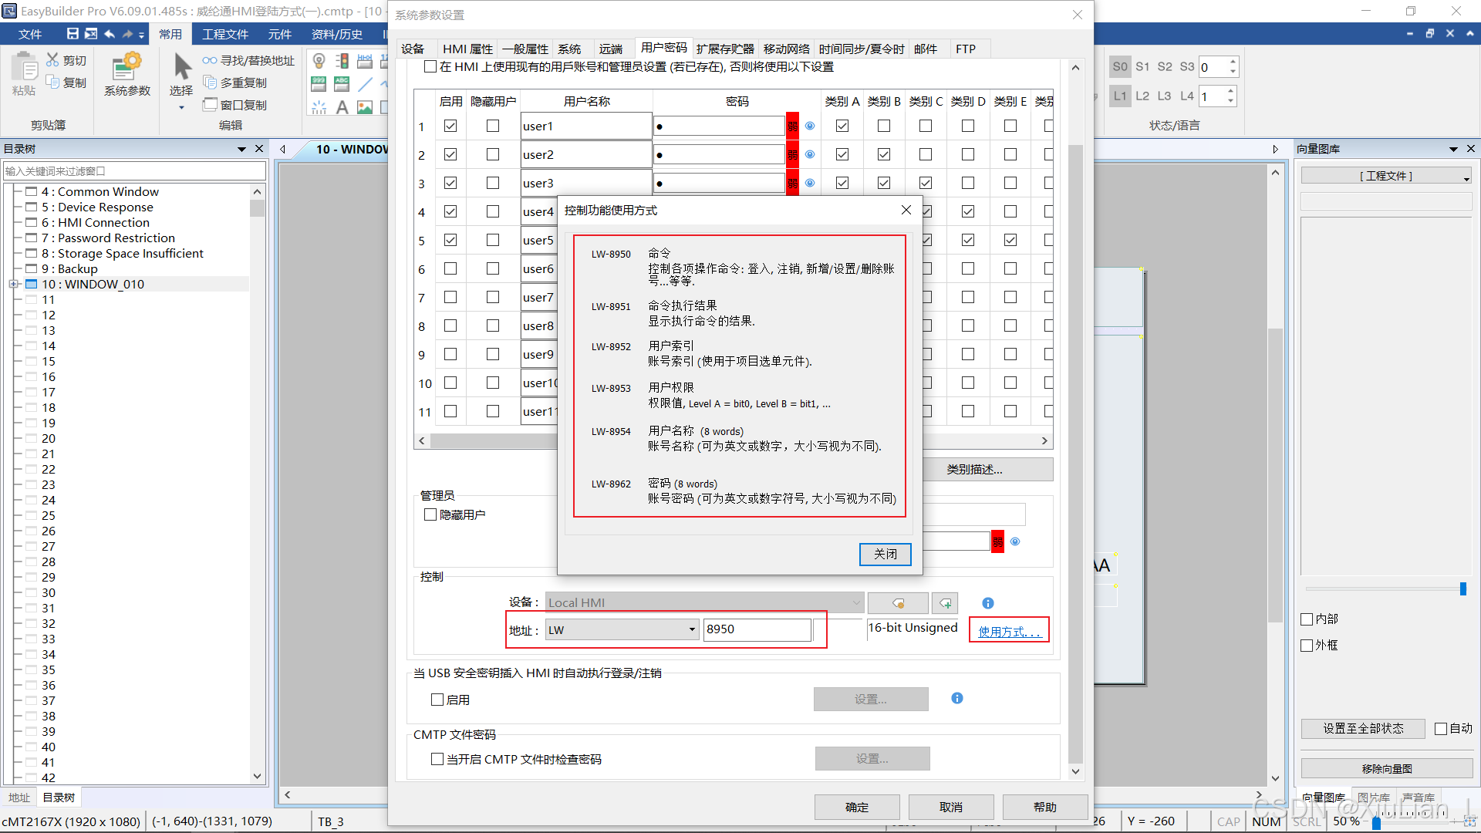
Task: Click address number field showing 8950
Action: coord(756,629)
